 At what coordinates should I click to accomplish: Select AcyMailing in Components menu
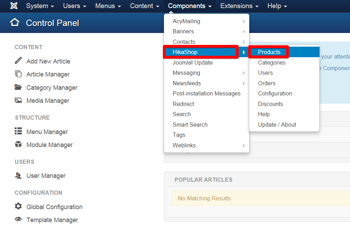(x=206, y=21)
